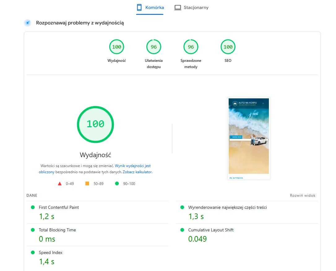This screenshot has width=336, height=271.
Task: Click the green dot beside First Contentful Paint
Action: click(33, 207)
